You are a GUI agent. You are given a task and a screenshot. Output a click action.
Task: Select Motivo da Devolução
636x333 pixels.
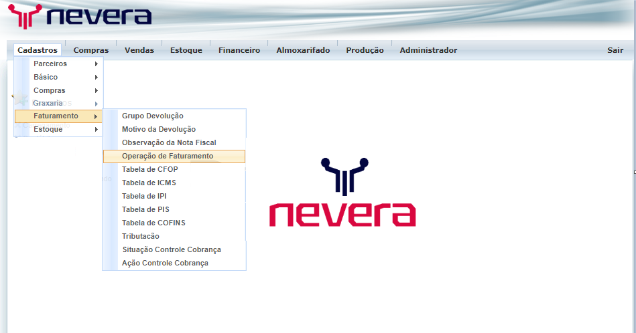tap(174, 129)
